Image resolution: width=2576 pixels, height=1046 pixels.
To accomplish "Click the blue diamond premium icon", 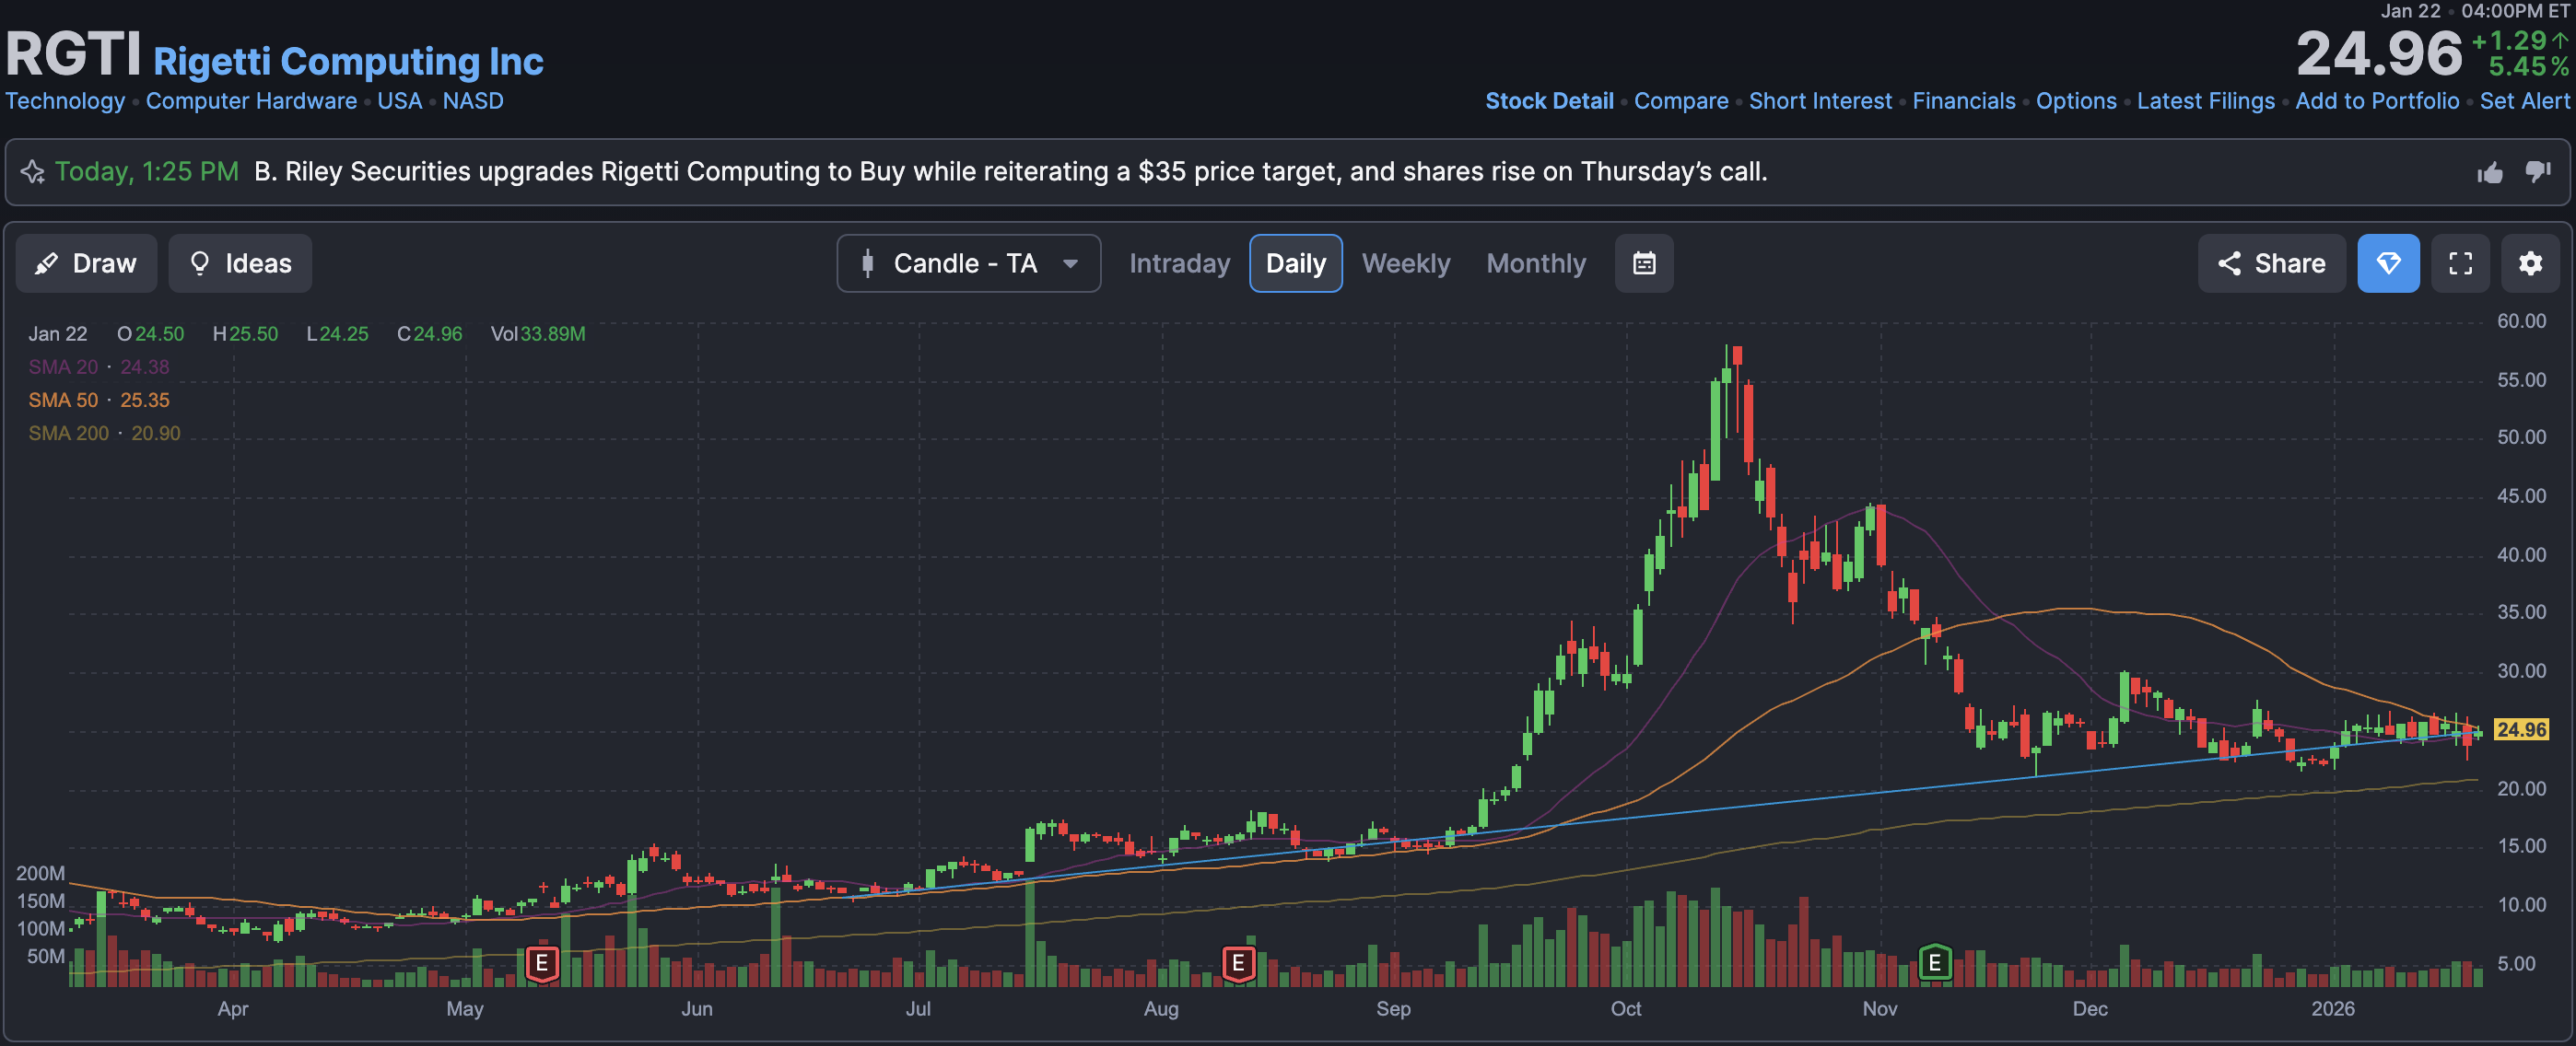I will click(2387, 263).
